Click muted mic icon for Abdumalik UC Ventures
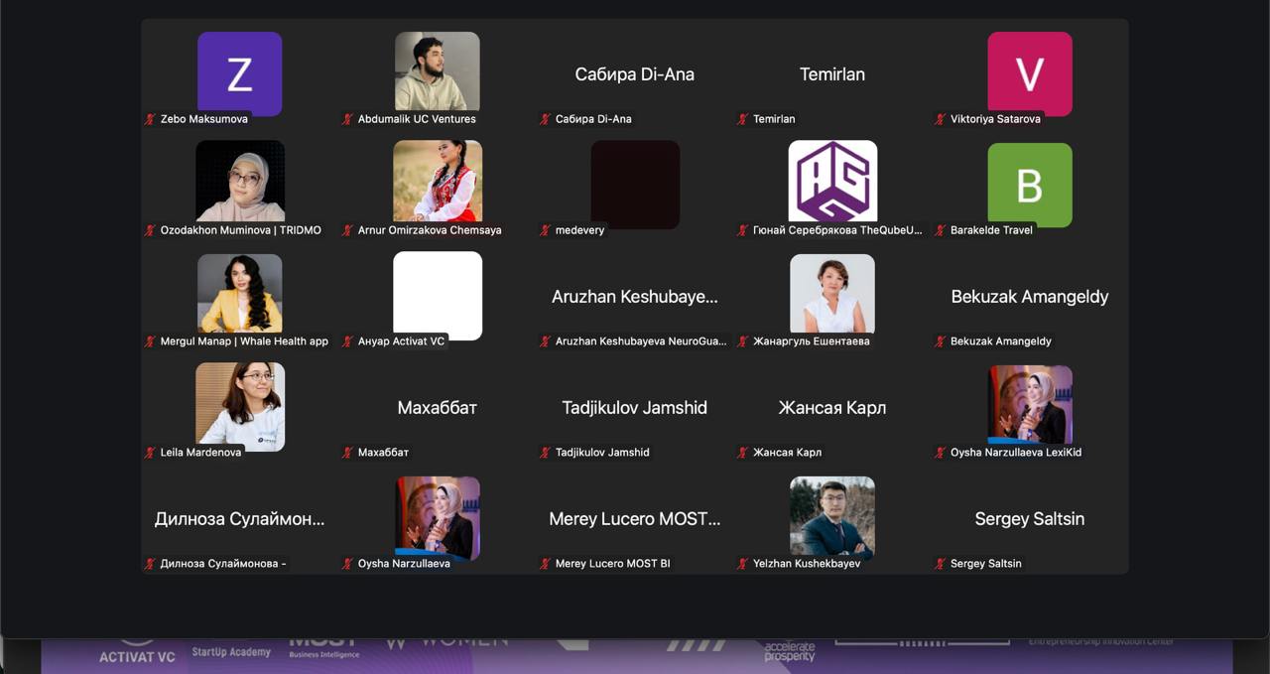Screen dimensions: 1270x674 (x=348, y=119)
